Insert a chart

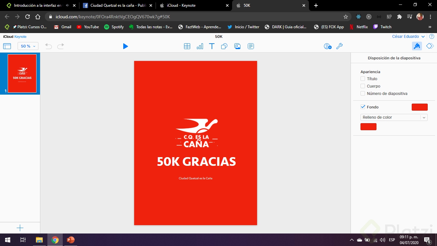(x=200, y=46)
